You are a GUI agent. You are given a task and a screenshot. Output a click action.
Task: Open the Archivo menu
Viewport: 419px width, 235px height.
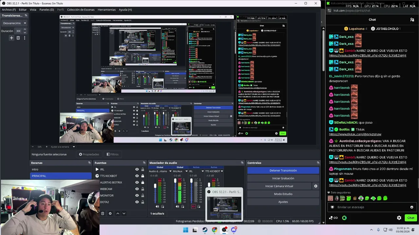click(9, 10)
